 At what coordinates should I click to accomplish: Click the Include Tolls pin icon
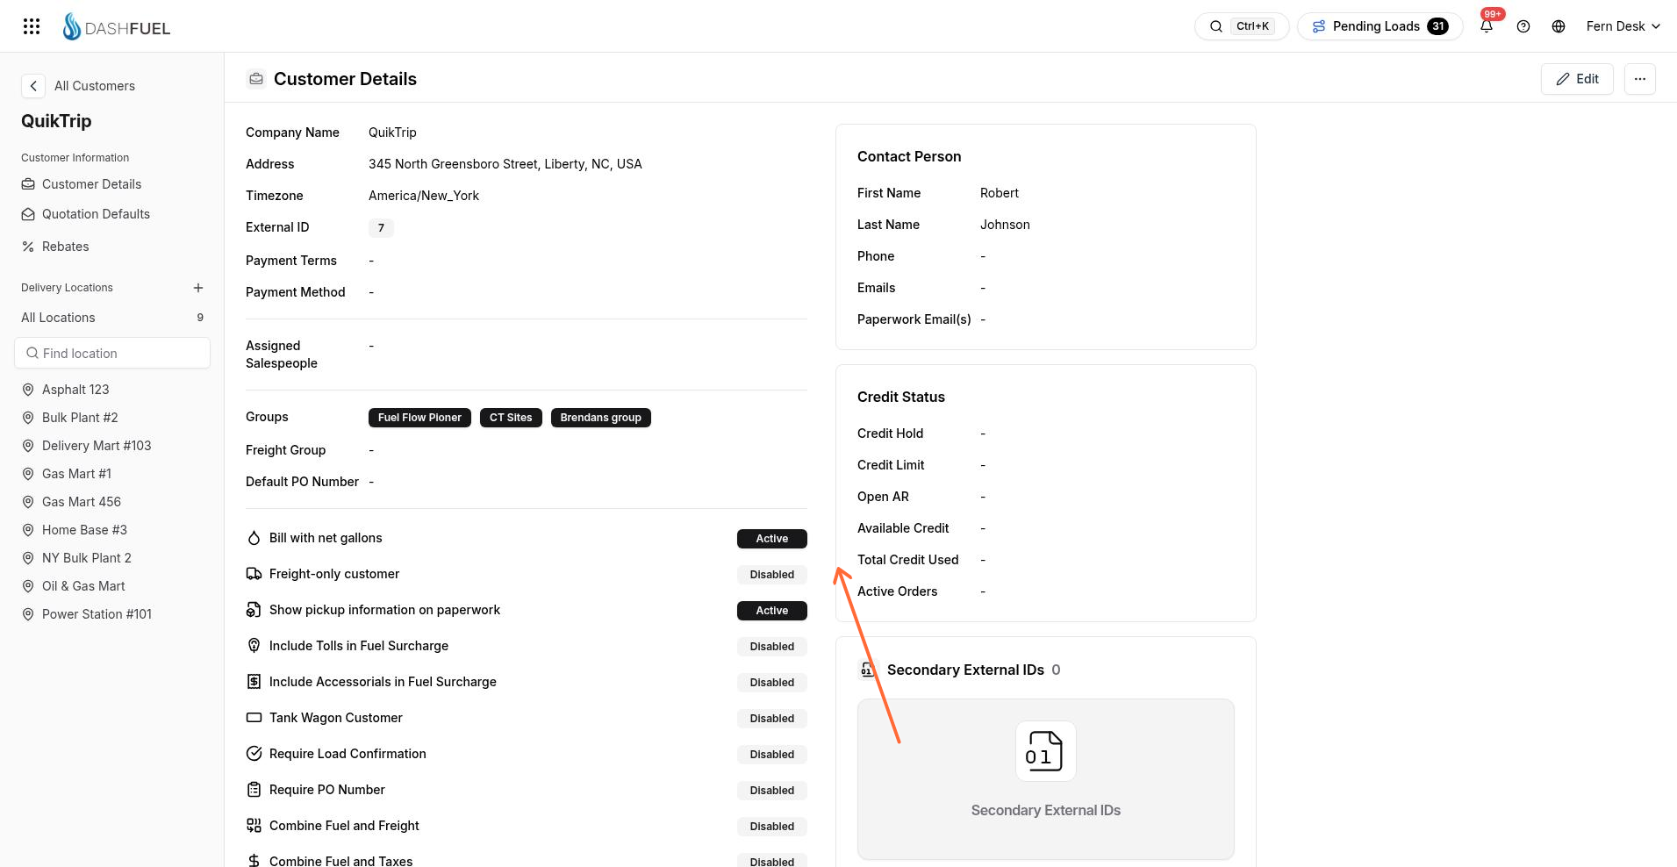tap(254, 646)
